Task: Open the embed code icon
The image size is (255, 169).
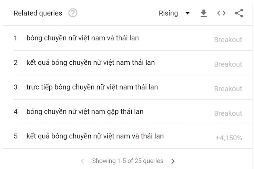Action: click(221, 13)
